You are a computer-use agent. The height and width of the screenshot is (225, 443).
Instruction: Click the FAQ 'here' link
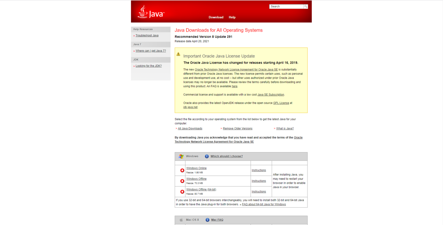234,86
